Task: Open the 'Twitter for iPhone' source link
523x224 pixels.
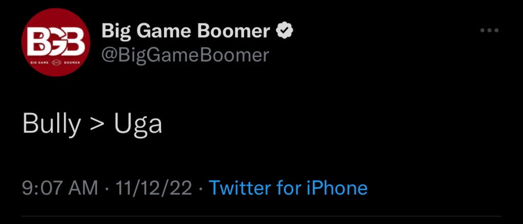Action: (x=288, y=188)
